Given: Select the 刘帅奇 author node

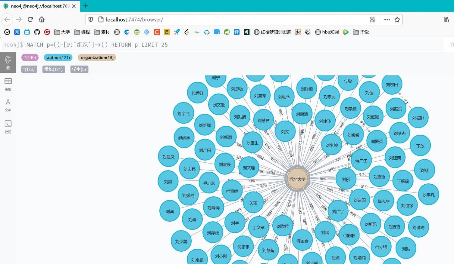Looking at the screenshot, I should pos(418,227).
